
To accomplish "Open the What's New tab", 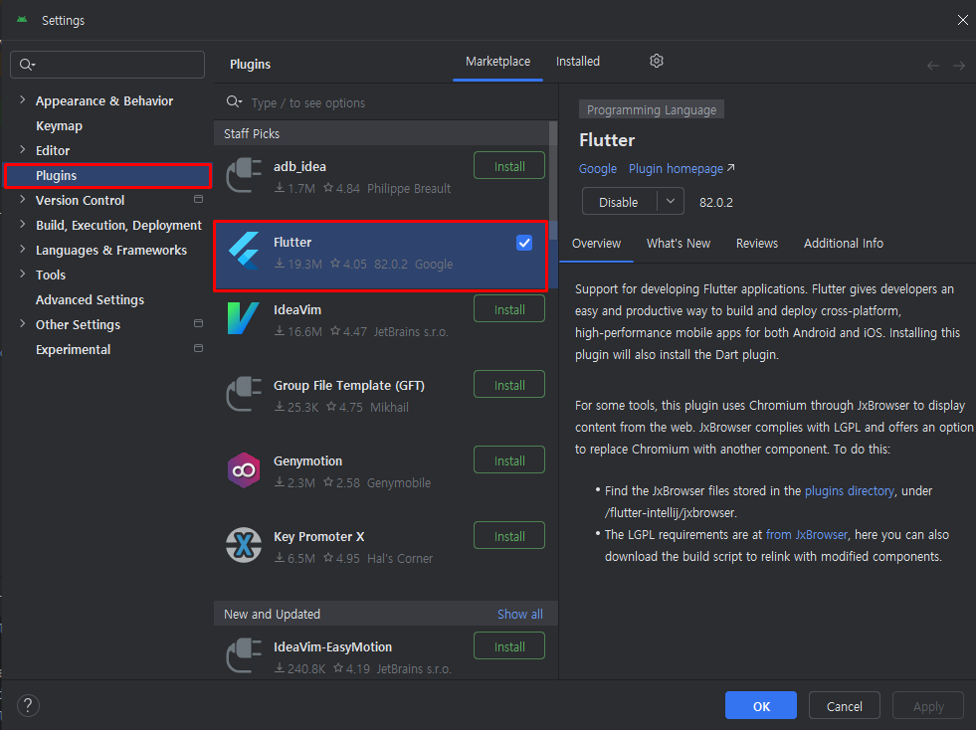I will [x=679, y=244].
